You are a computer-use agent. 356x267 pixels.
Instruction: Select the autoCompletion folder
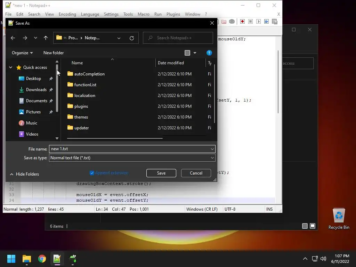click(x=89, y=74)
